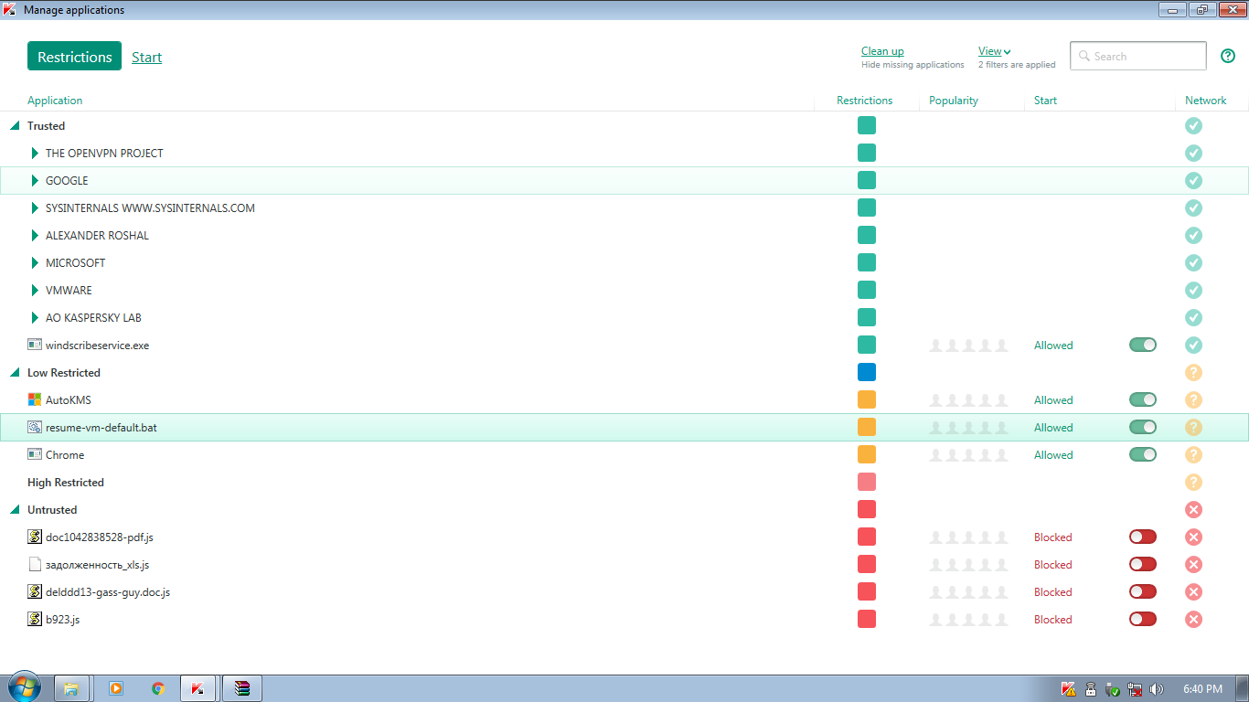
Task: Collapse the Low Restricted group
Action: pyautogui.click(x=15, y=373)
